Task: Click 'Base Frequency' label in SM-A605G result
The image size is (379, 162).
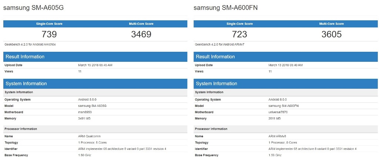Action: [x=16, y=155]
